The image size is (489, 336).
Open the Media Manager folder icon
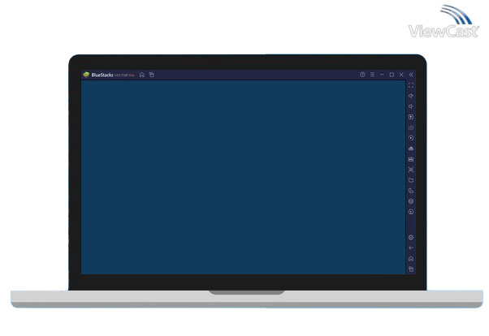[411, 180]
